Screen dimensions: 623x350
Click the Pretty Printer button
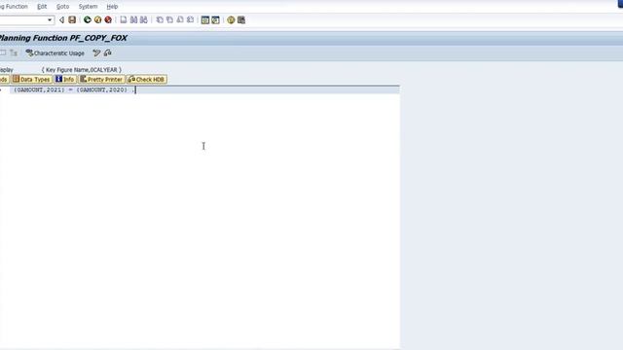(x=101, y=79)
